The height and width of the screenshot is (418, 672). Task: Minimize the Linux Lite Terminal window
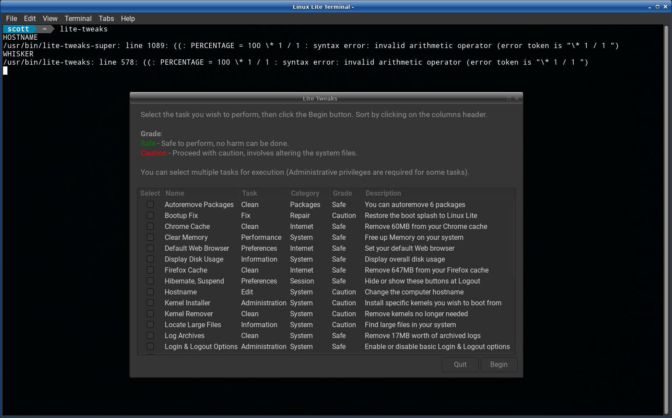click(x=650, y=7)
